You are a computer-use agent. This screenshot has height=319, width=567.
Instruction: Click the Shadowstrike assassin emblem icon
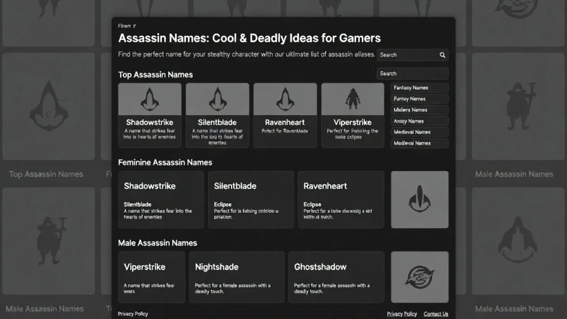coord(149,98)
